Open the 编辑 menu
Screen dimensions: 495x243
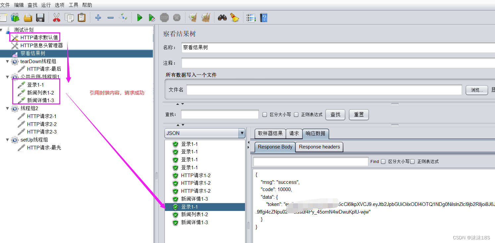tap(19, 5)
